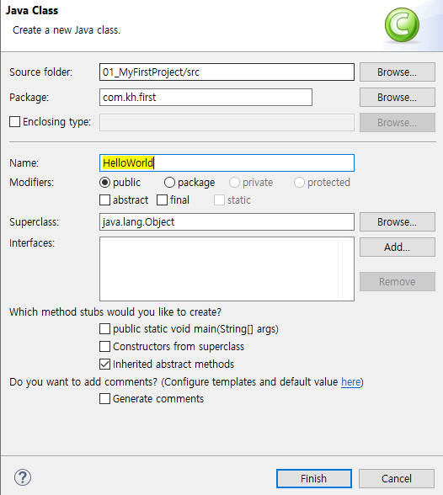Click the 'Java Class' dialog heading

[x=32, y=10]
